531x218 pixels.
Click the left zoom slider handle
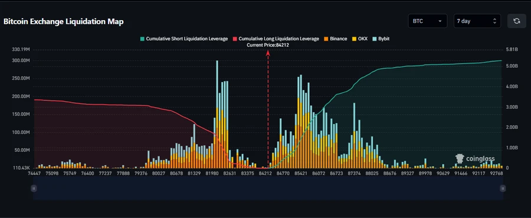[34, 188]
